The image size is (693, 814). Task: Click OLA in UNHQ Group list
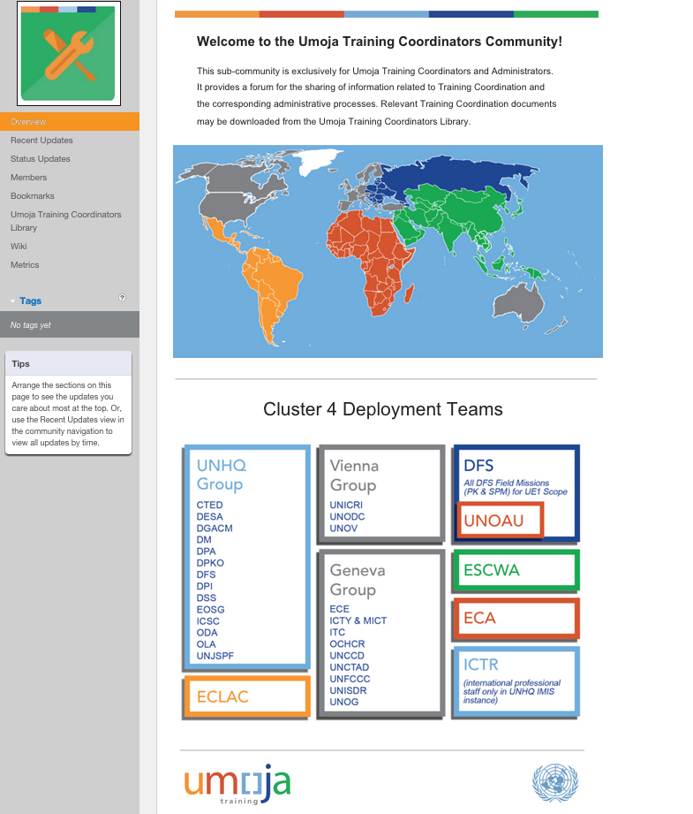(206, 644)
